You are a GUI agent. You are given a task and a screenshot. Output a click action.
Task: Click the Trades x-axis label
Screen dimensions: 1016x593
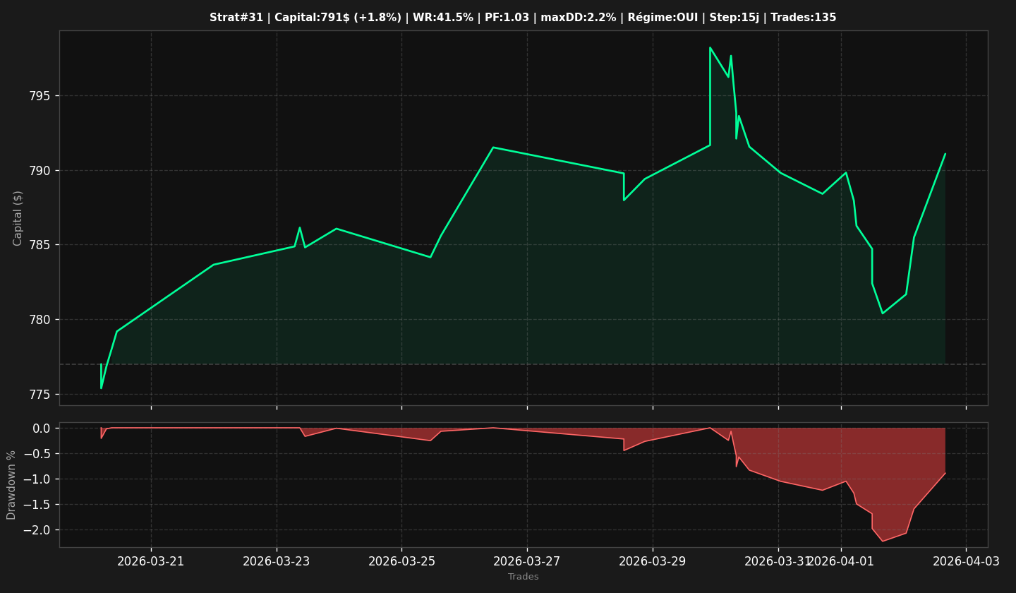(524, 577)
